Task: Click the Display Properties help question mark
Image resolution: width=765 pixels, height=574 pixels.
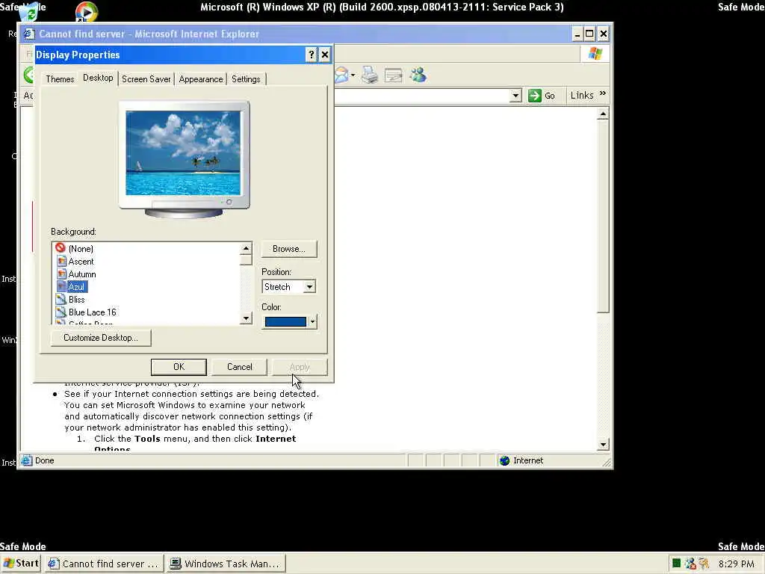Action: (x=312, y=55)
